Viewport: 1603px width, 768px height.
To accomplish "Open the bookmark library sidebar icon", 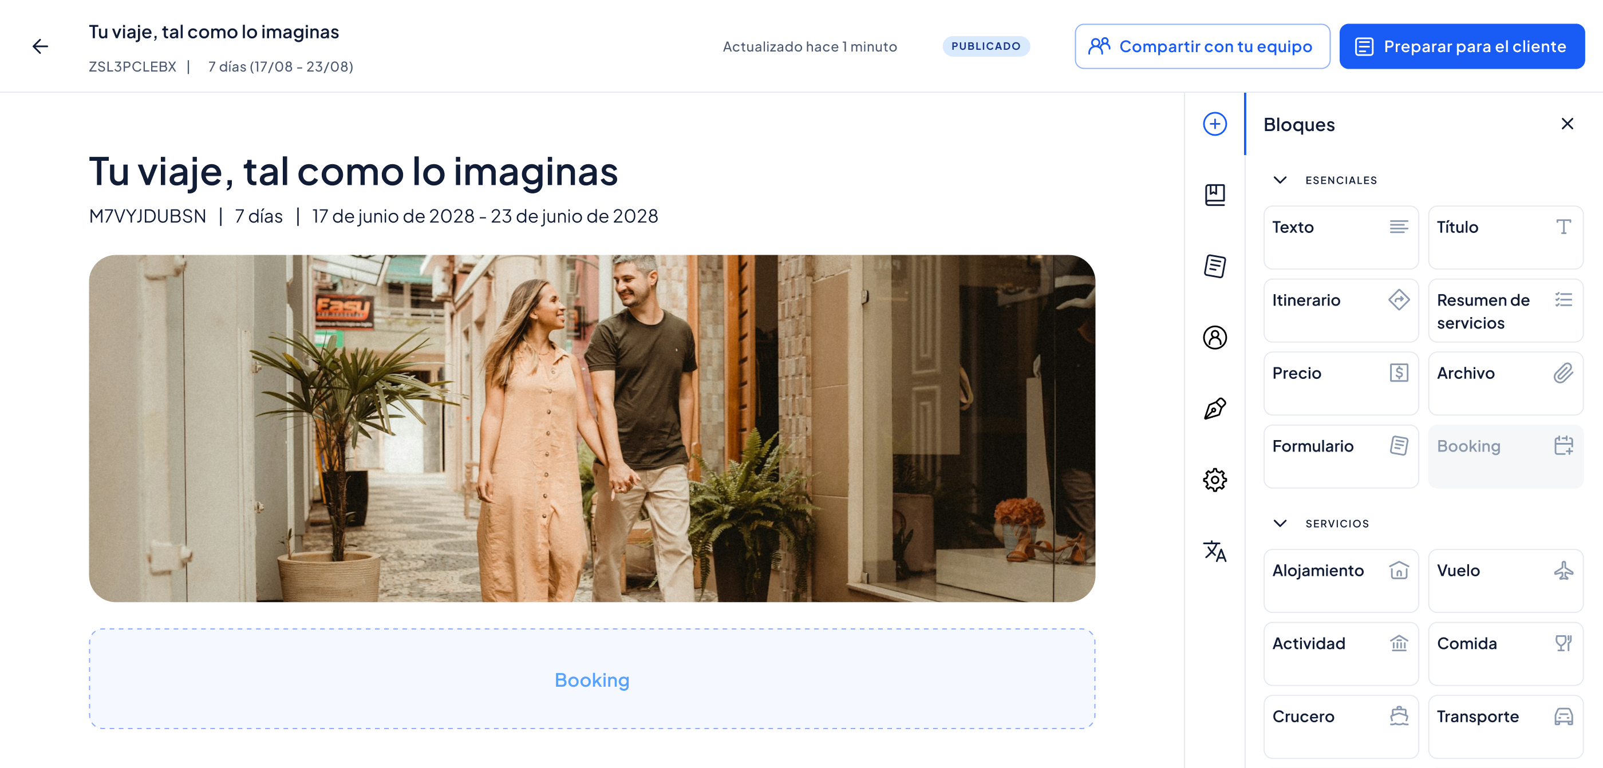I will 1214,195.
